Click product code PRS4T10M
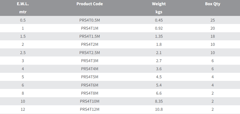Viewport: 240px width, 114px height. click(x=89, y=101)
